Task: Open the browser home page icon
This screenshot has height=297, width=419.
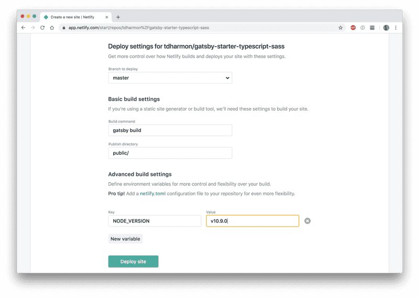Action: [x=52, y=28]
